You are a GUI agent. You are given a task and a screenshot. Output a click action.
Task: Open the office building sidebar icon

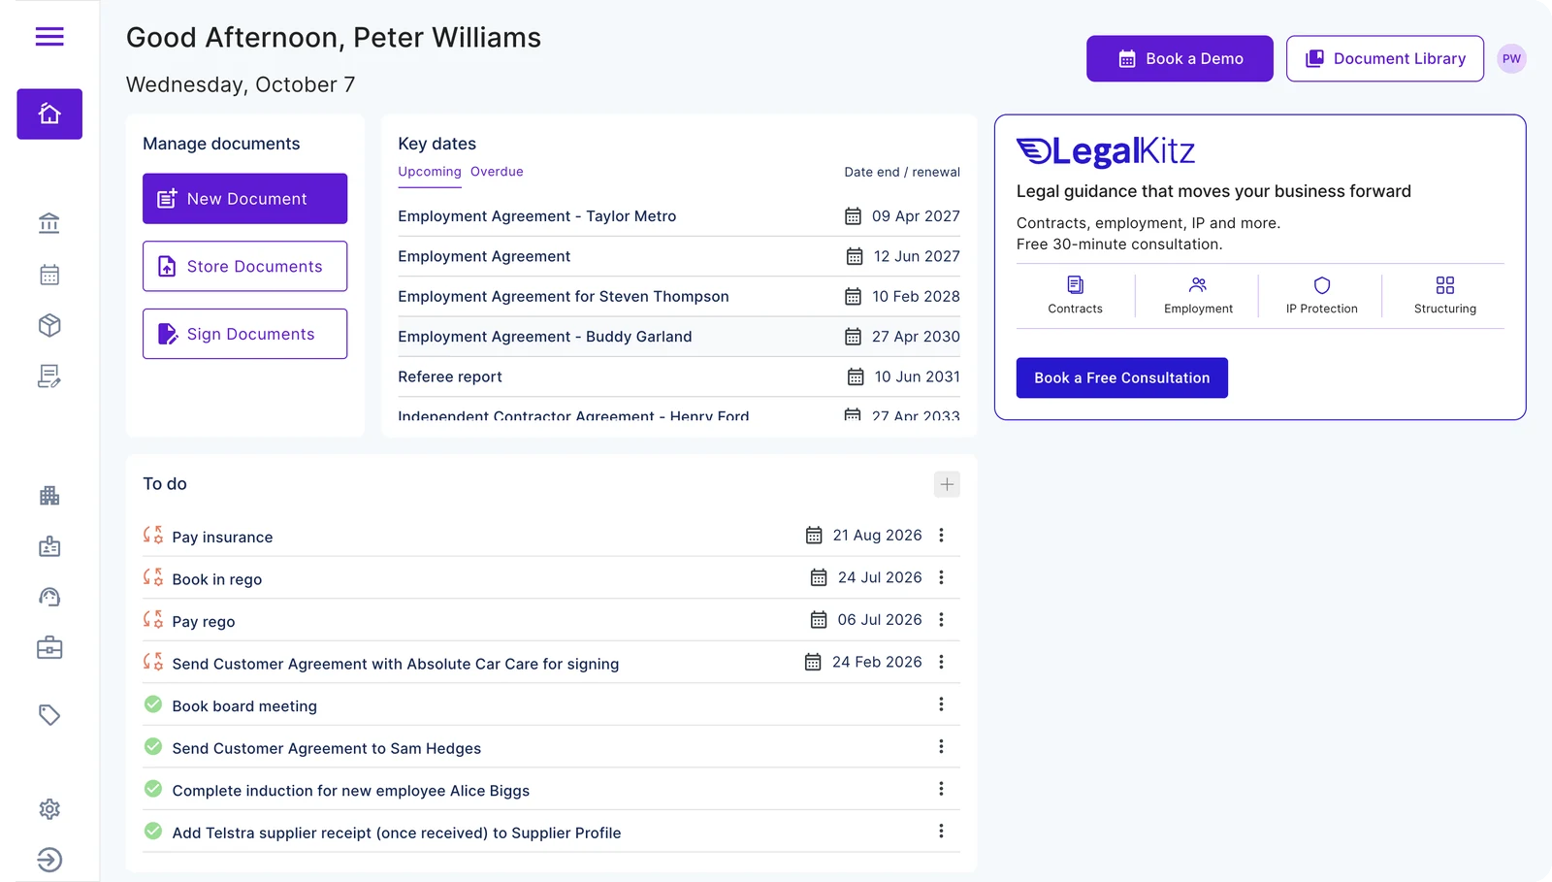click(x=49, y=496)
